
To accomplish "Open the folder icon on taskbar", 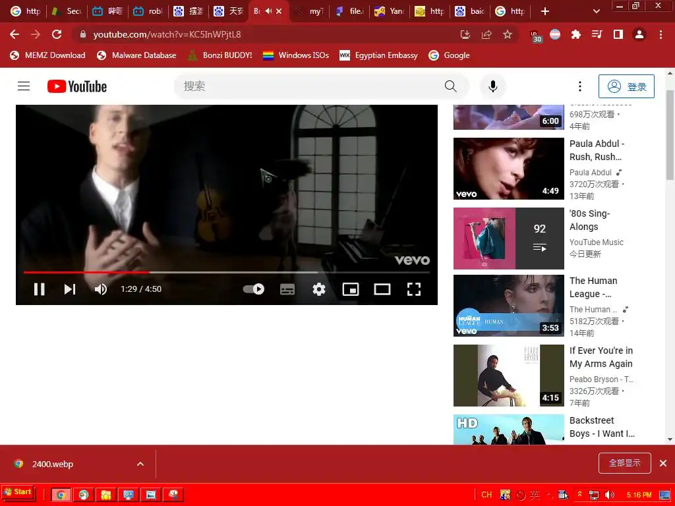I will [x=106, y=495].
